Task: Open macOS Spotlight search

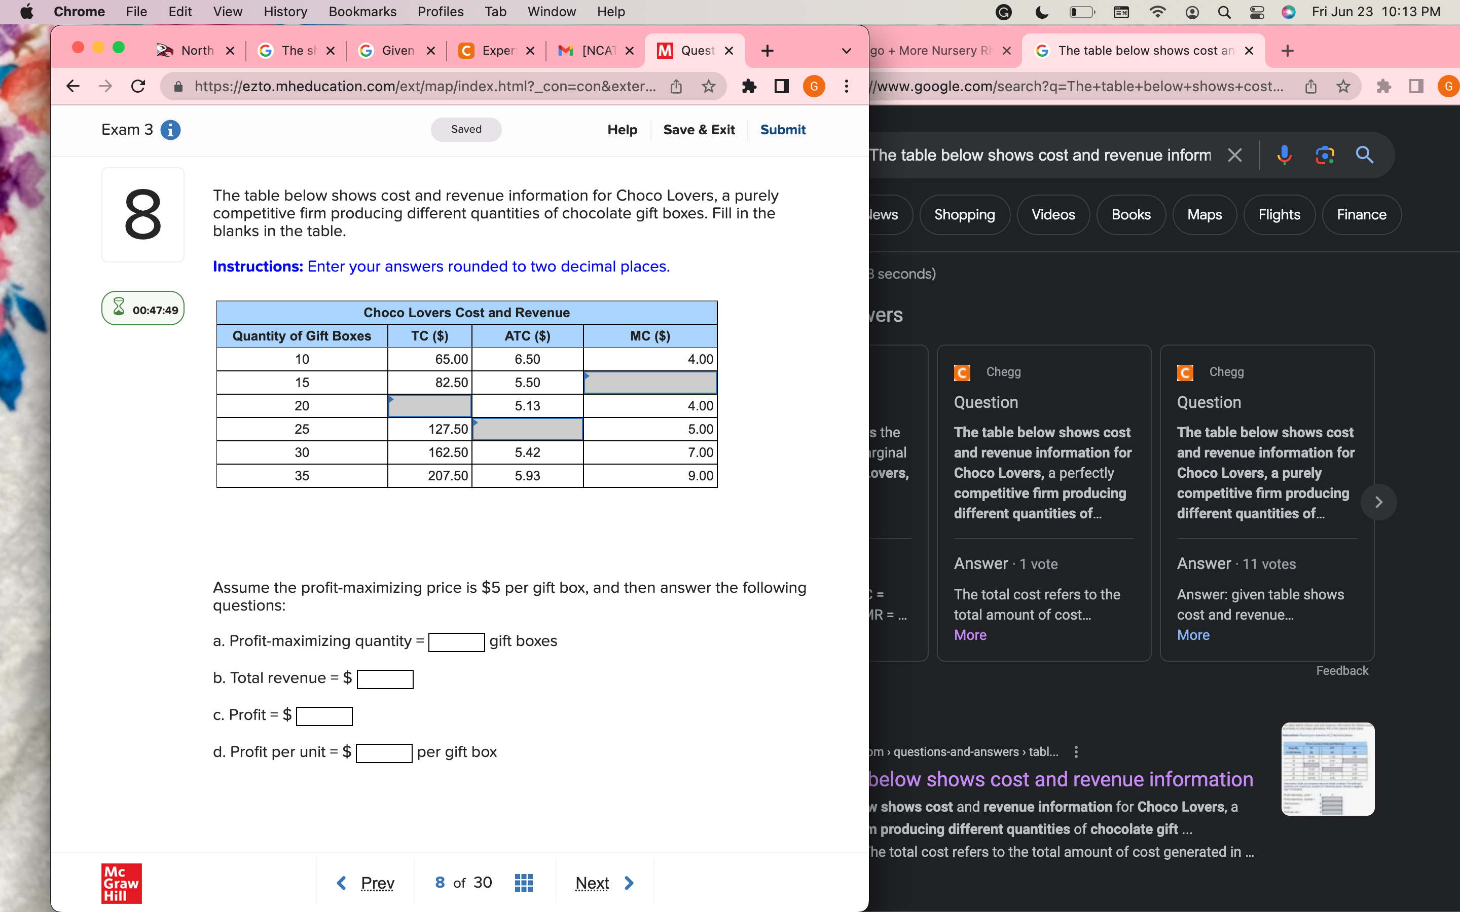Action: [x=1224, y=12]
